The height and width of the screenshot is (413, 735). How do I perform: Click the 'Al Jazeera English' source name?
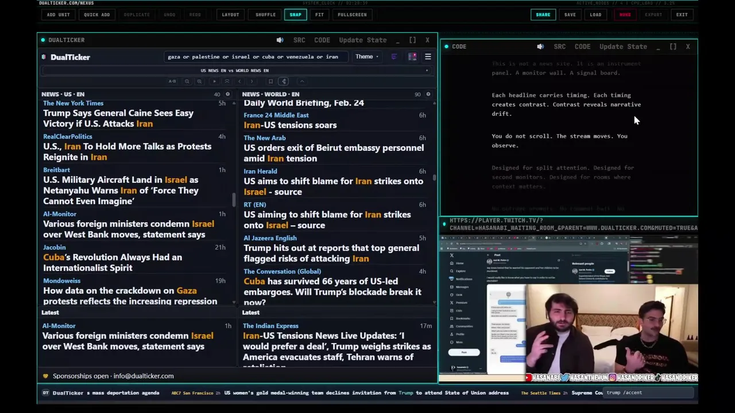point(270,238)
